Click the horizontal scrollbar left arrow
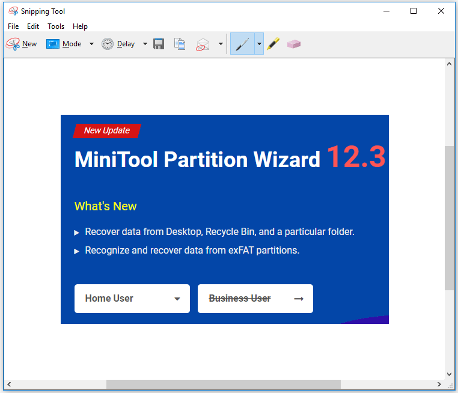Viewport: 458px width, 393px height. pyautogui.click(x=9, y=384)
